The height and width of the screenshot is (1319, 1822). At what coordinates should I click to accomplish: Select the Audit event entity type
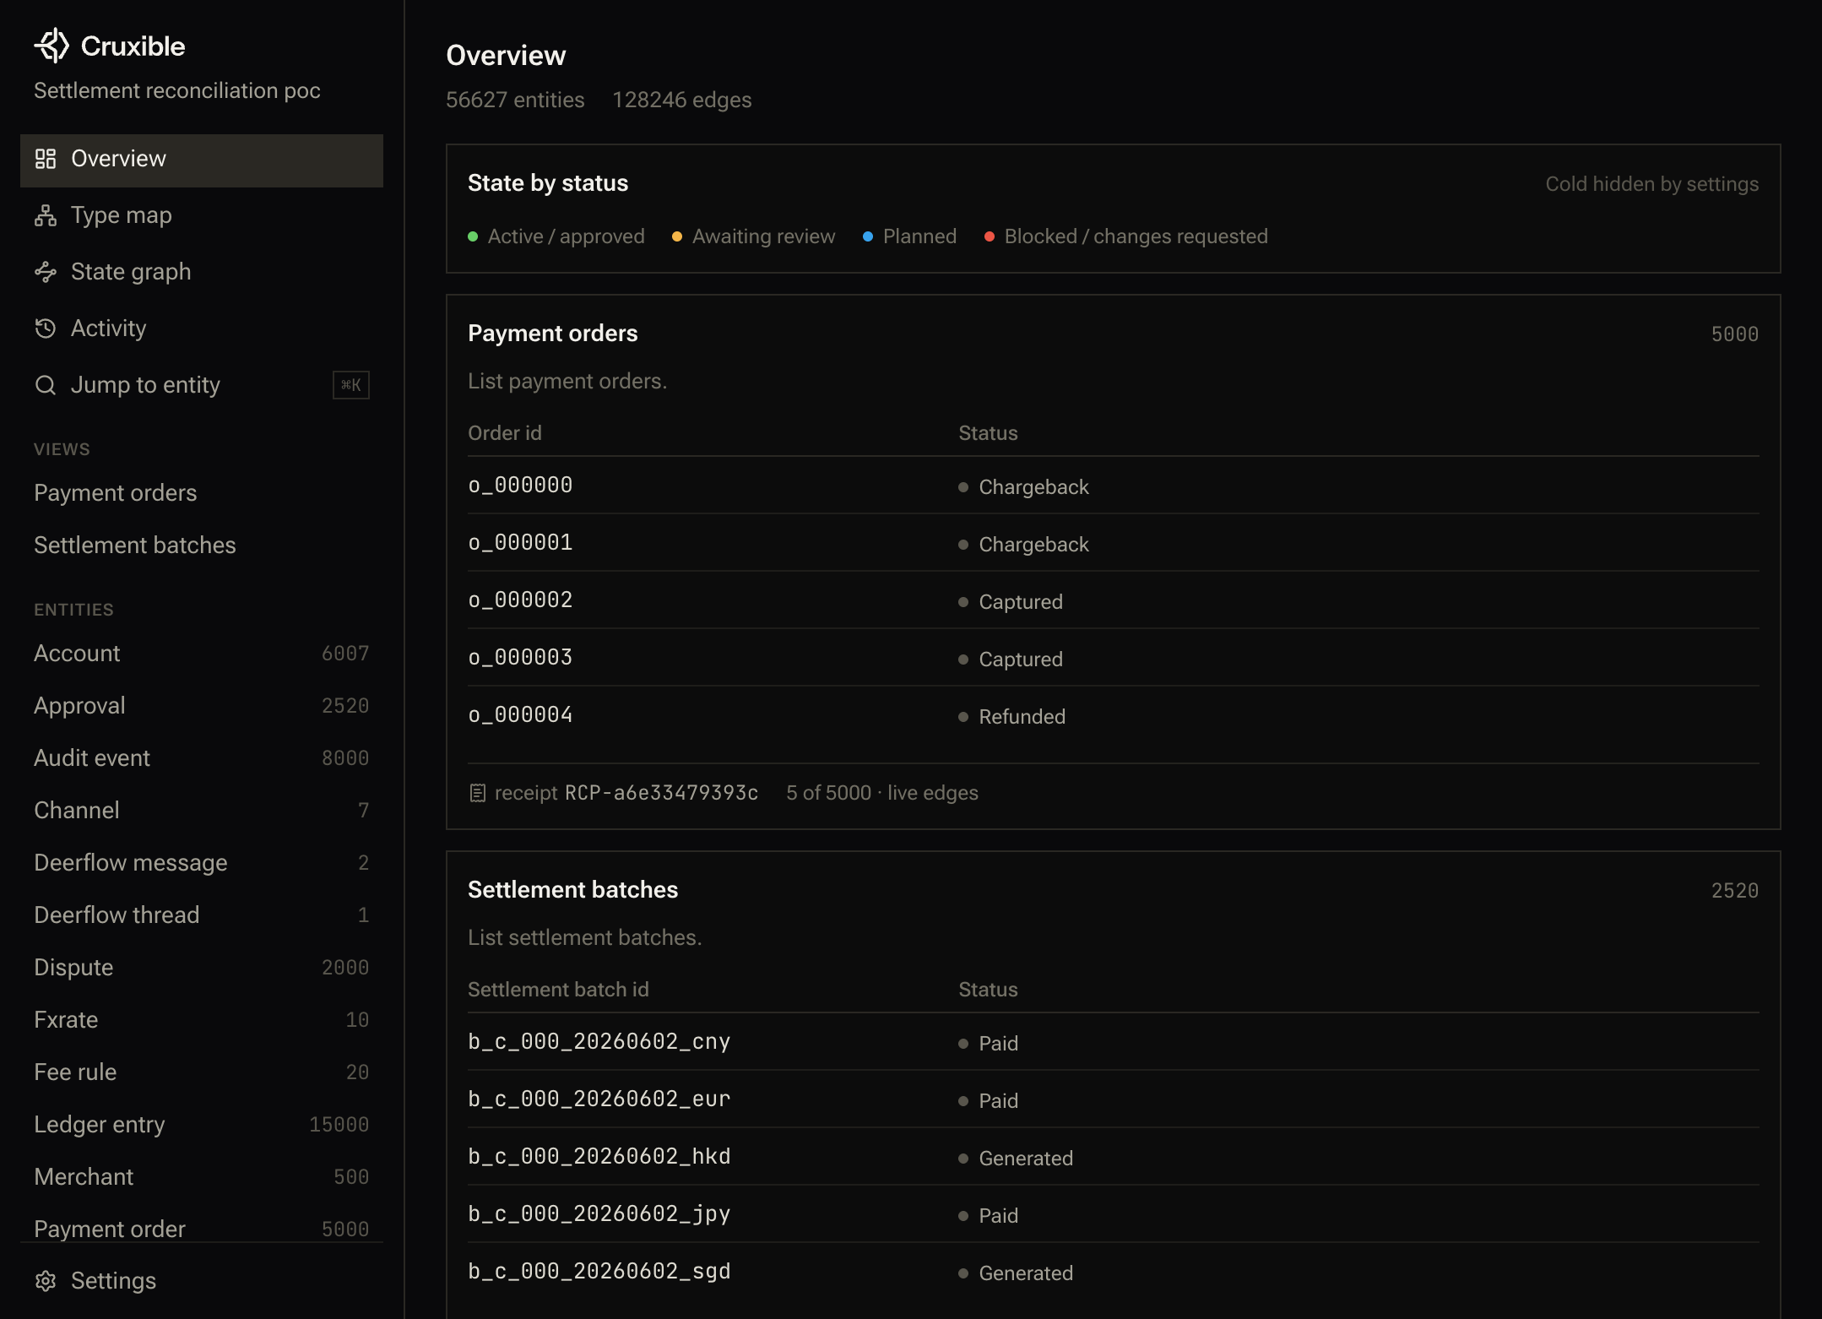pos(202,758)
